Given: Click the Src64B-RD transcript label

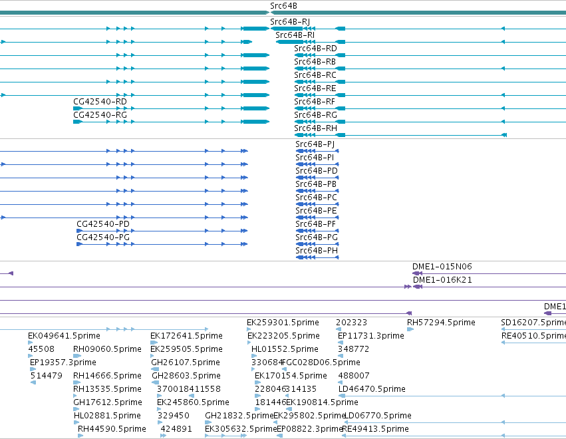Looking at the screenshot, I should [315, 49].
